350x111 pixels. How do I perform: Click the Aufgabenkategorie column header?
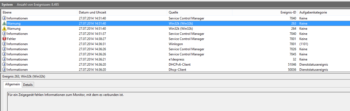[x=313, y=12]
